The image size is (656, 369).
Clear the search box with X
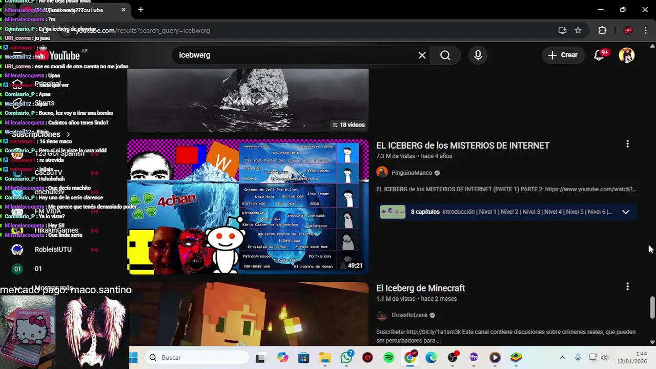[x=422, y=55]
